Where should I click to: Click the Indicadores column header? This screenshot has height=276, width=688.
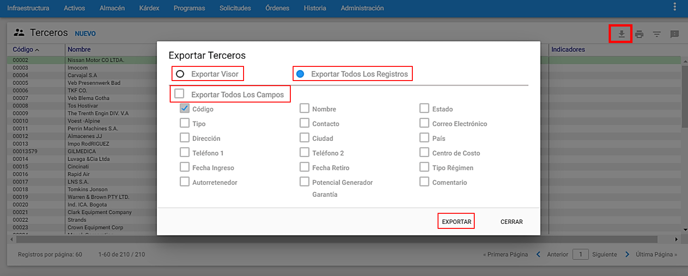click(568, 49)
